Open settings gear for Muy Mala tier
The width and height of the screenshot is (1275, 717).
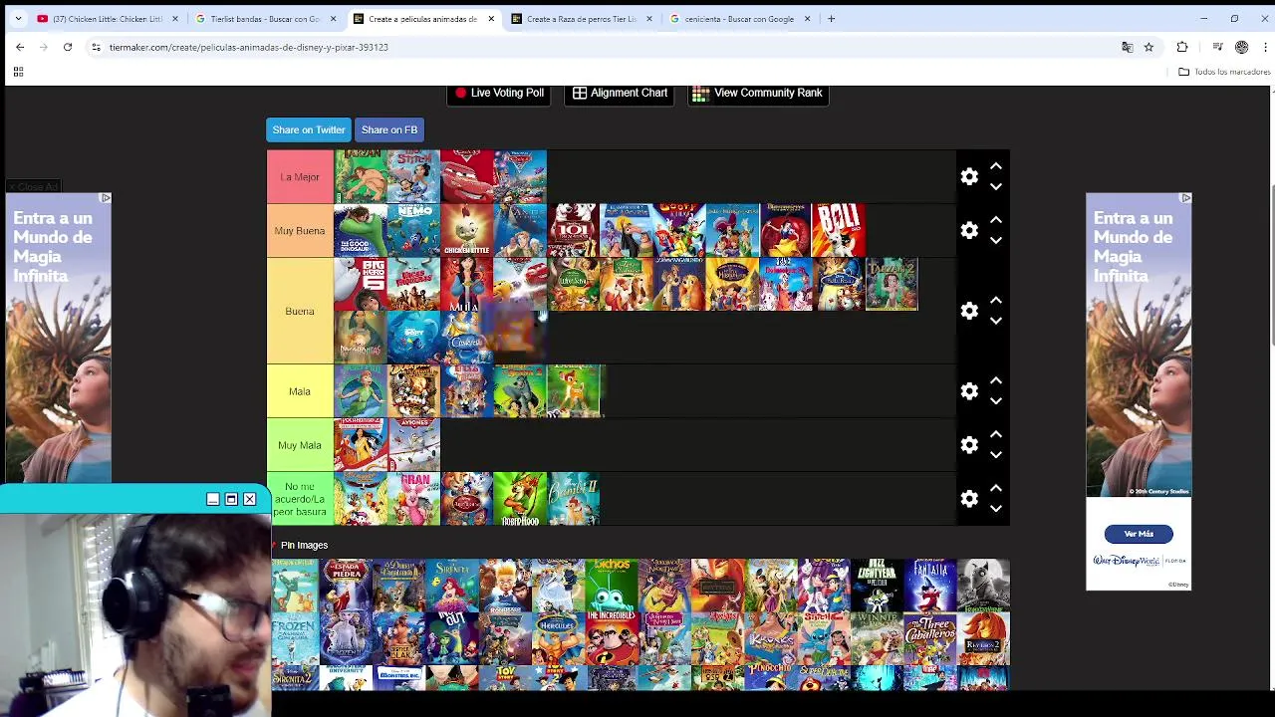point(969,445)
